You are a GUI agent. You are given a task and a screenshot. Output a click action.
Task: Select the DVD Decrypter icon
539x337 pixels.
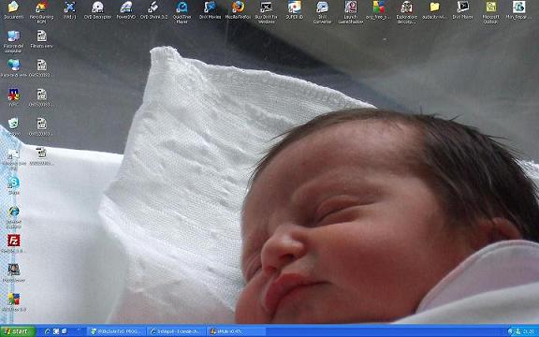97,9
